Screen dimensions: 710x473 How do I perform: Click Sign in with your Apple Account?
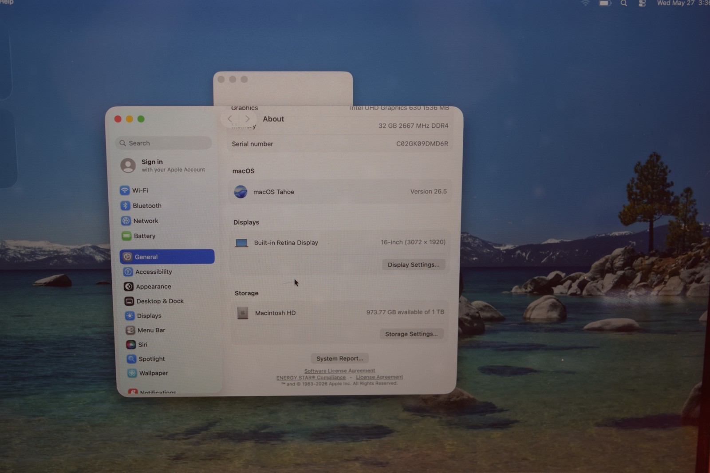click(x=163, y=166)
